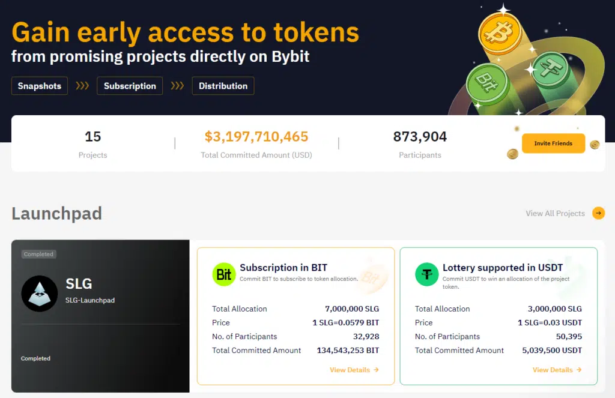Open the Snapshots step
The width and height of the screenshot is (615, 398).
click(39, 86)
